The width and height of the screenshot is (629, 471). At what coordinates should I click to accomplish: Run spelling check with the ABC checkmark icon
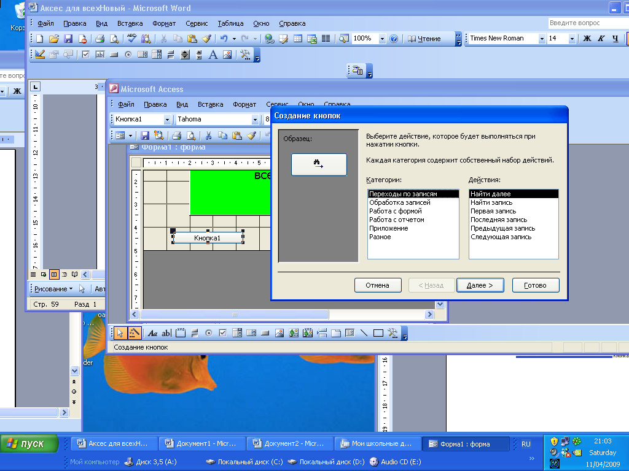click(x=131, y=39)
